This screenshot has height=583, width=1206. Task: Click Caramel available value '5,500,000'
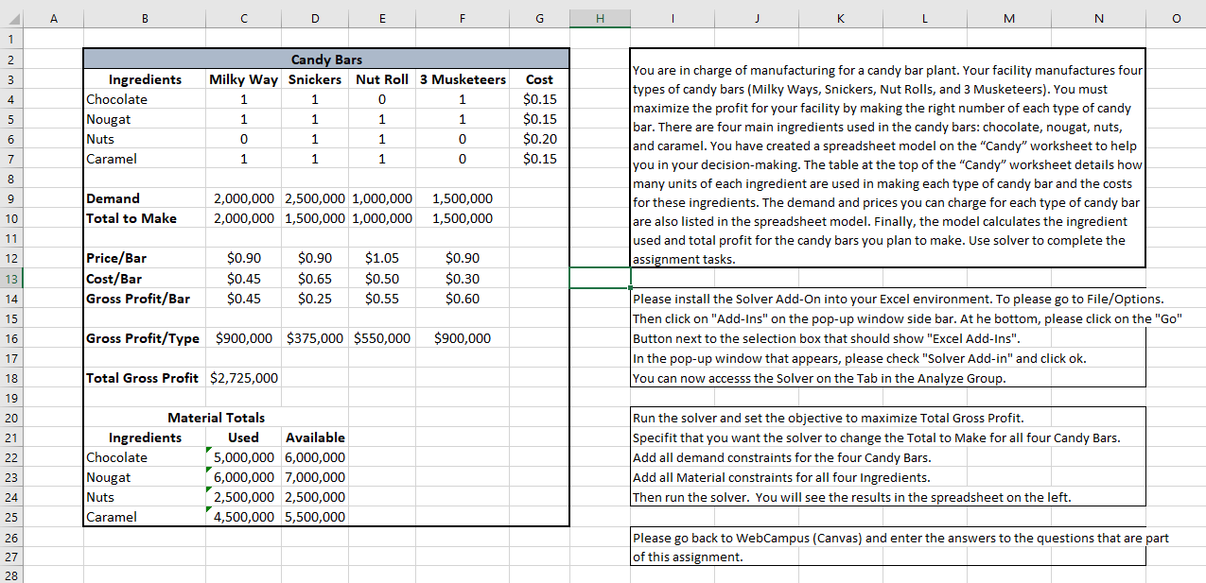click(315, 517)
